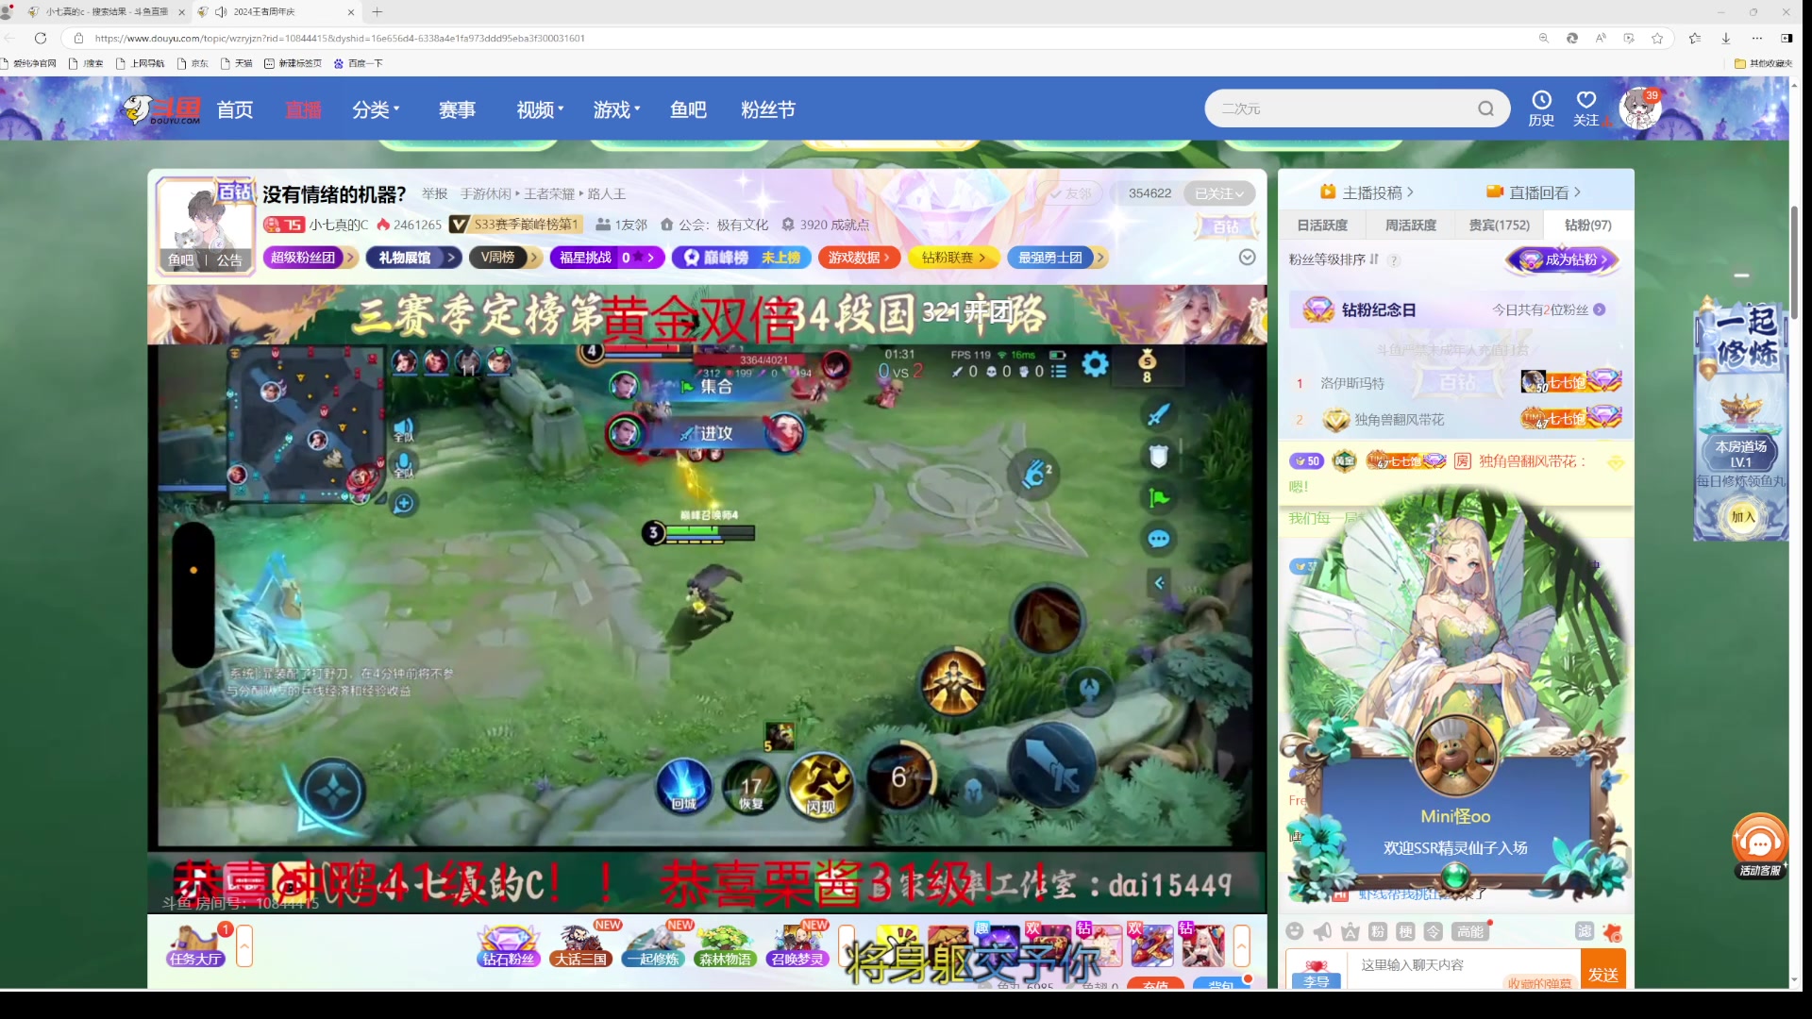The height and width of the screenshot is (1019, 1812).
Task: Switch to the 贵宾(1752) tab
Action: click(1499, 226)
